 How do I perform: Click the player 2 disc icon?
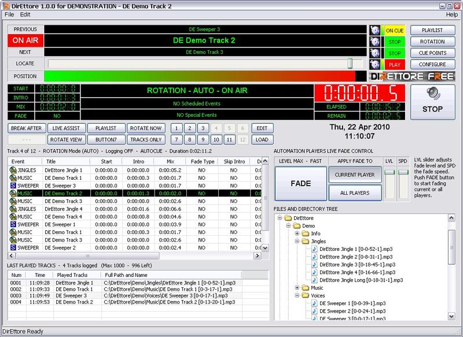[x=374, y=42]
